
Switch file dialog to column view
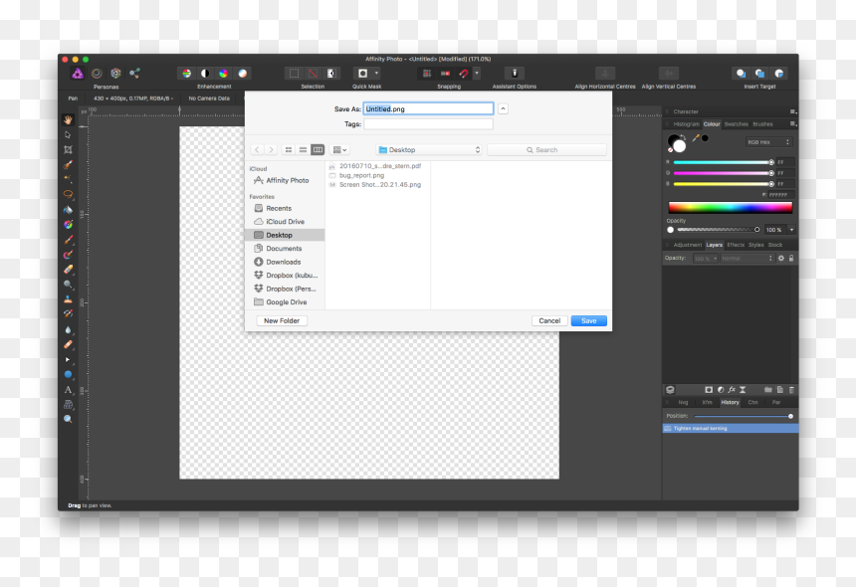click(x=318, y=149)
